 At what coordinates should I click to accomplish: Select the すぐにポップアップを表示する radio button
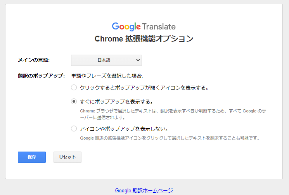click(74, 102)
